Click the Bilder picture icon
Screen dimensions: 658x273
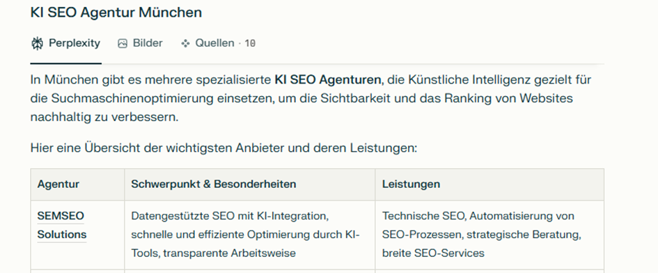click(122, 43)
